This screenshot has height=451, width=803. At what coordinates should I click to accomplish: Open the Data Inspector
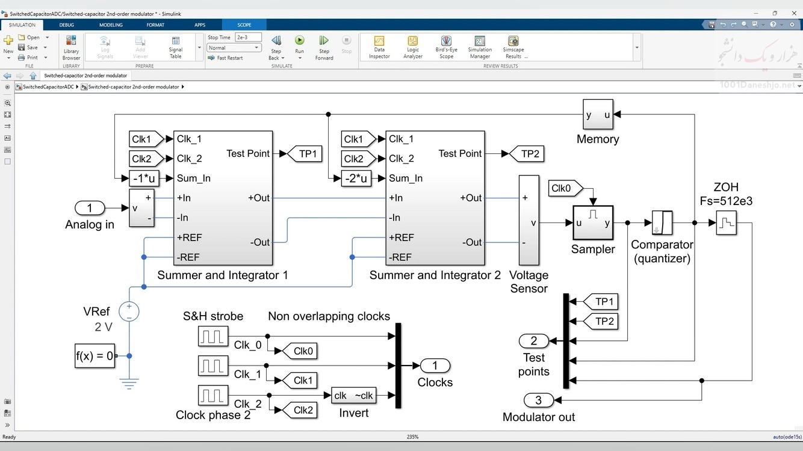pos(379,48)
